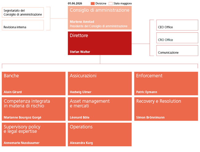Image resolution: width=200 pixels, height=152 pixels.
Task: Select the Revisiona interna box
Action: 23,25
